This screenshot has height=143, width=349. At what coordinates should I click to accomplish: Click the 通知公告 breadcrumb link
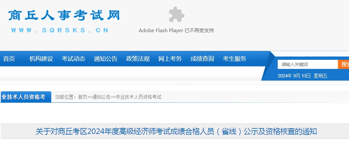(102, 97)
